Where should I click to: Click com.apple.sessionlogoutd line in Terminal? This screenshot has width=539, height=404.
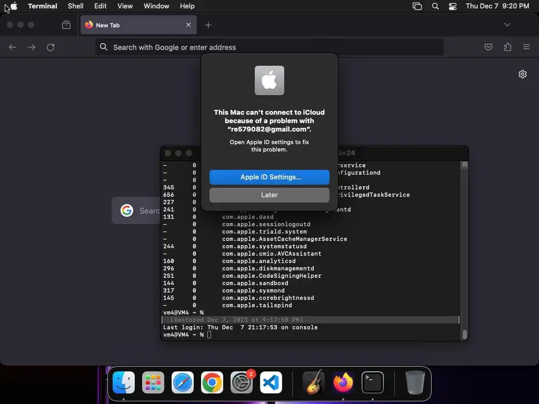[x=266, y=224]
